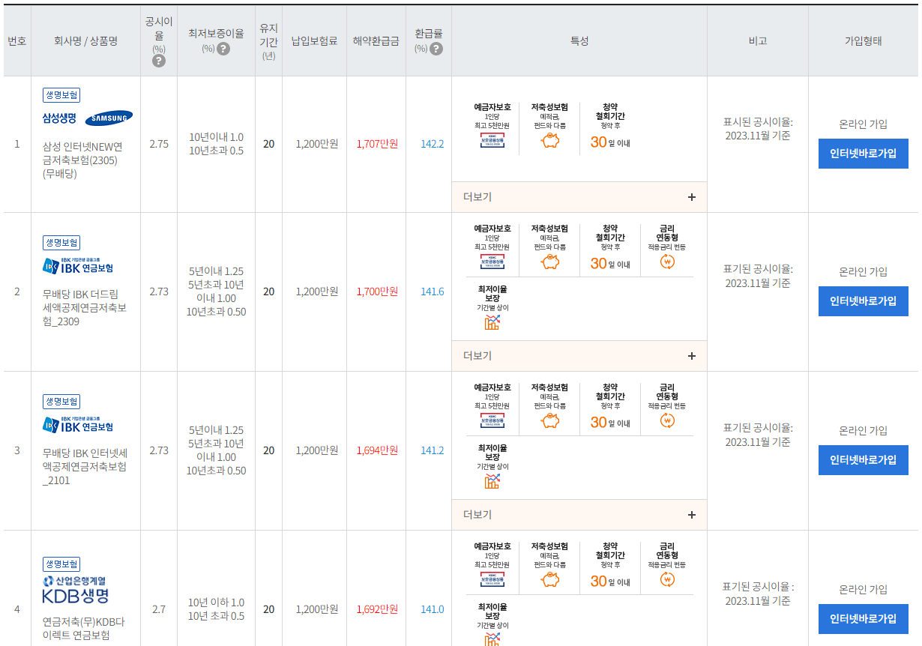The image size is (922, 646).
Task: Click row 4 청약철회기간 30일 icon
Action: (x=610, y=580)
